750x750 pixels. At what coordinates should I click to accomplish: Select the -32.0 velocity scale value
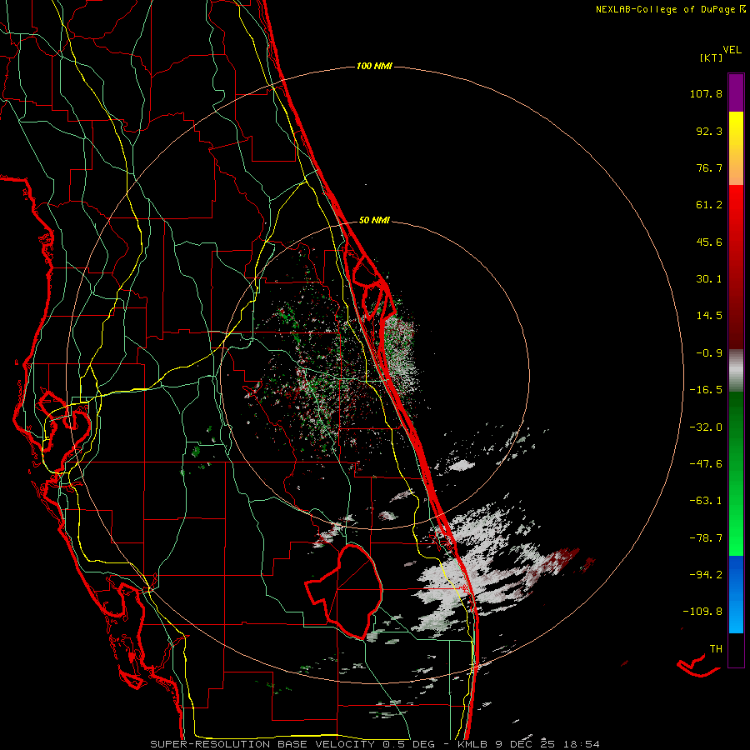tap(706, 427)
